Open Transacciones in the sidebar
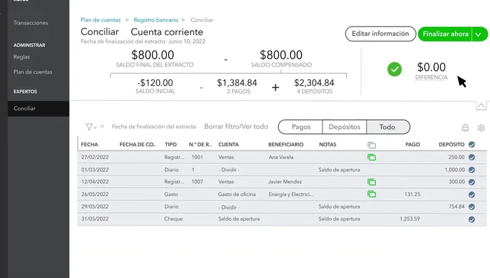Image resolution: width=490 pixels, height=278 pixels. [x=31, y=23]
